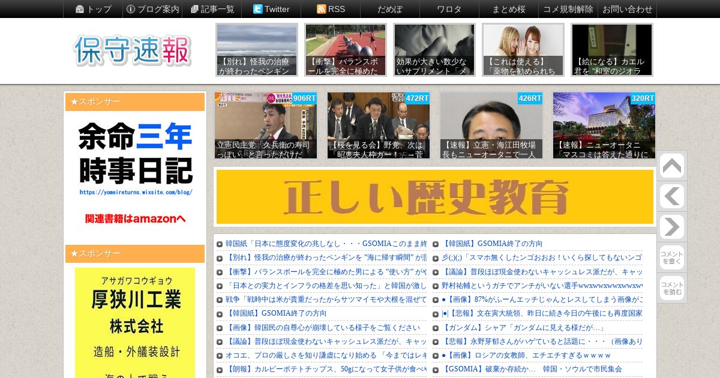The image size is (720, 378).
Task: Open the RSS feed link
Action: [331, 9]
